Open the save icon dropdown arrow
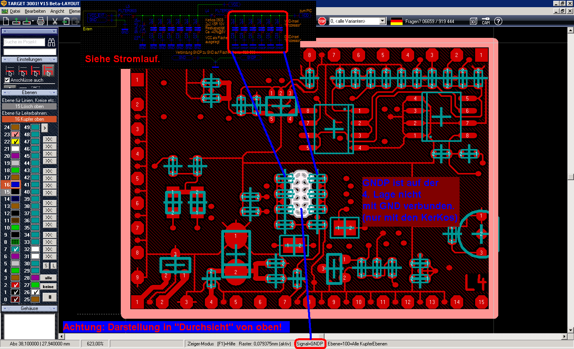The height and width of the screenshot is (349, 574). 33,22
